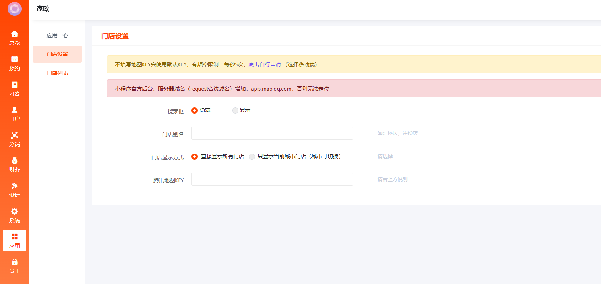Open 应用中心 in the submenu
This screenshot has height=284, width=601.
pos(57,35)
